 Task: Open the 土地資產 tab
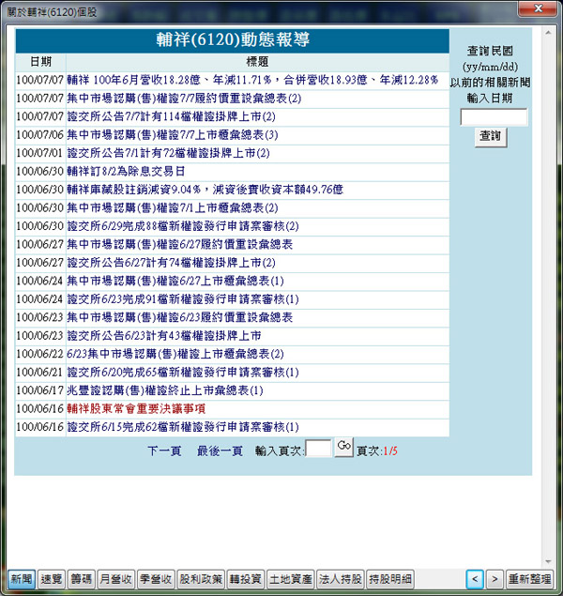point(291,579)
